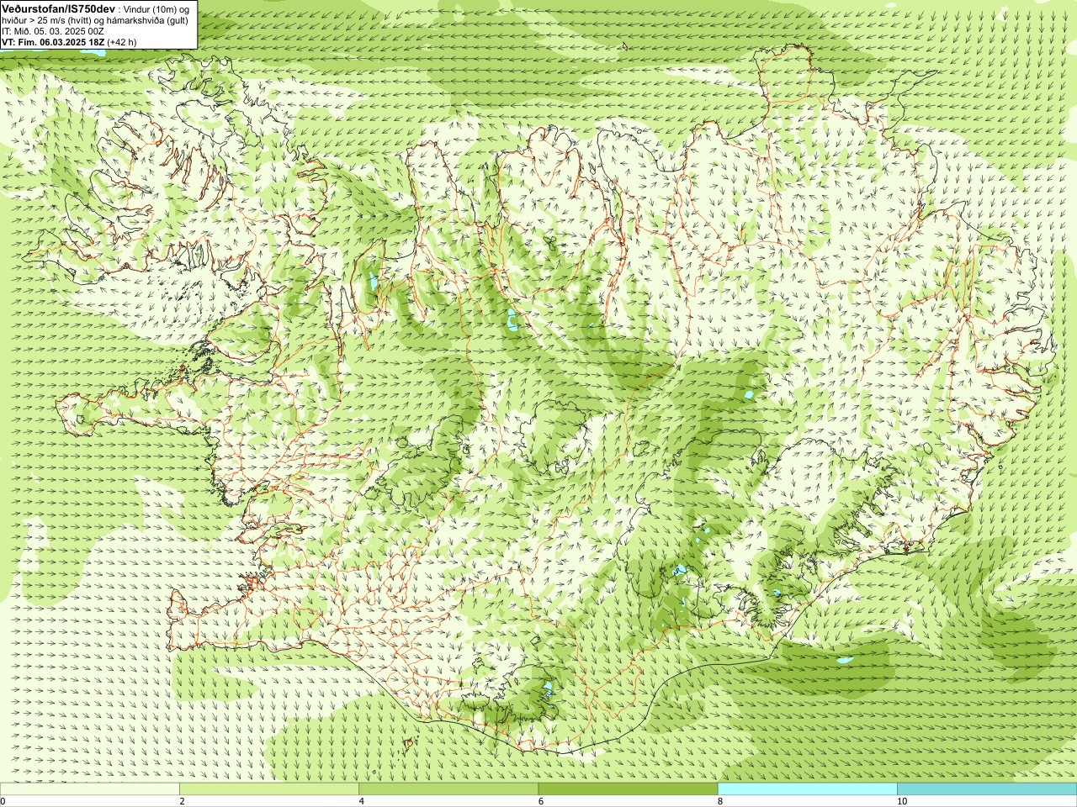Click the medium green 4–6 m/s legend swatch
This screenshot has width=1077, height=807.
pyautogui.click(x=448, y=789)
